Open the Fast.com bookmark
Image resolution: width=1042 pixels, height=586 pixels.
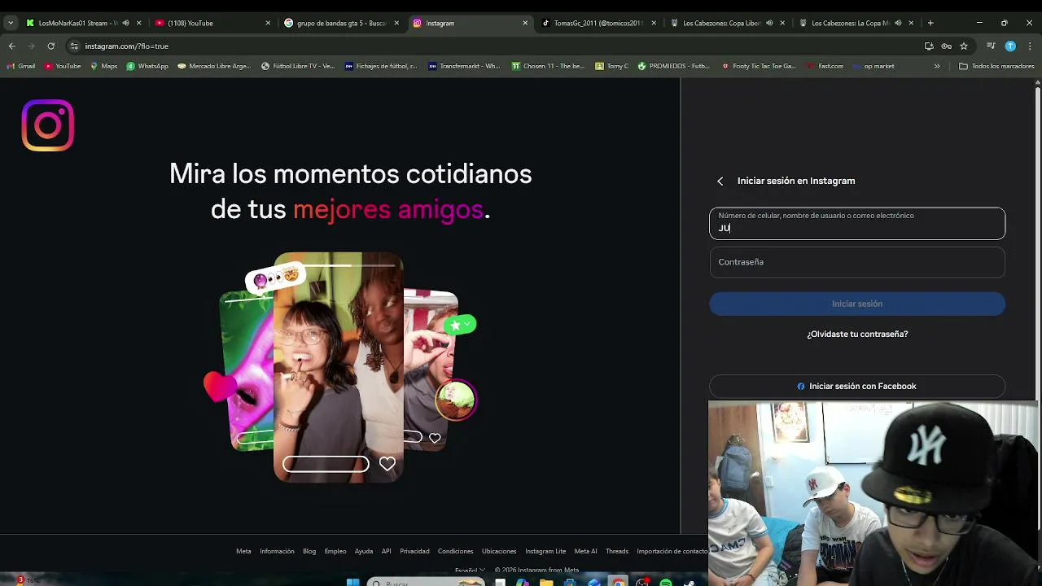click(825, 66)
